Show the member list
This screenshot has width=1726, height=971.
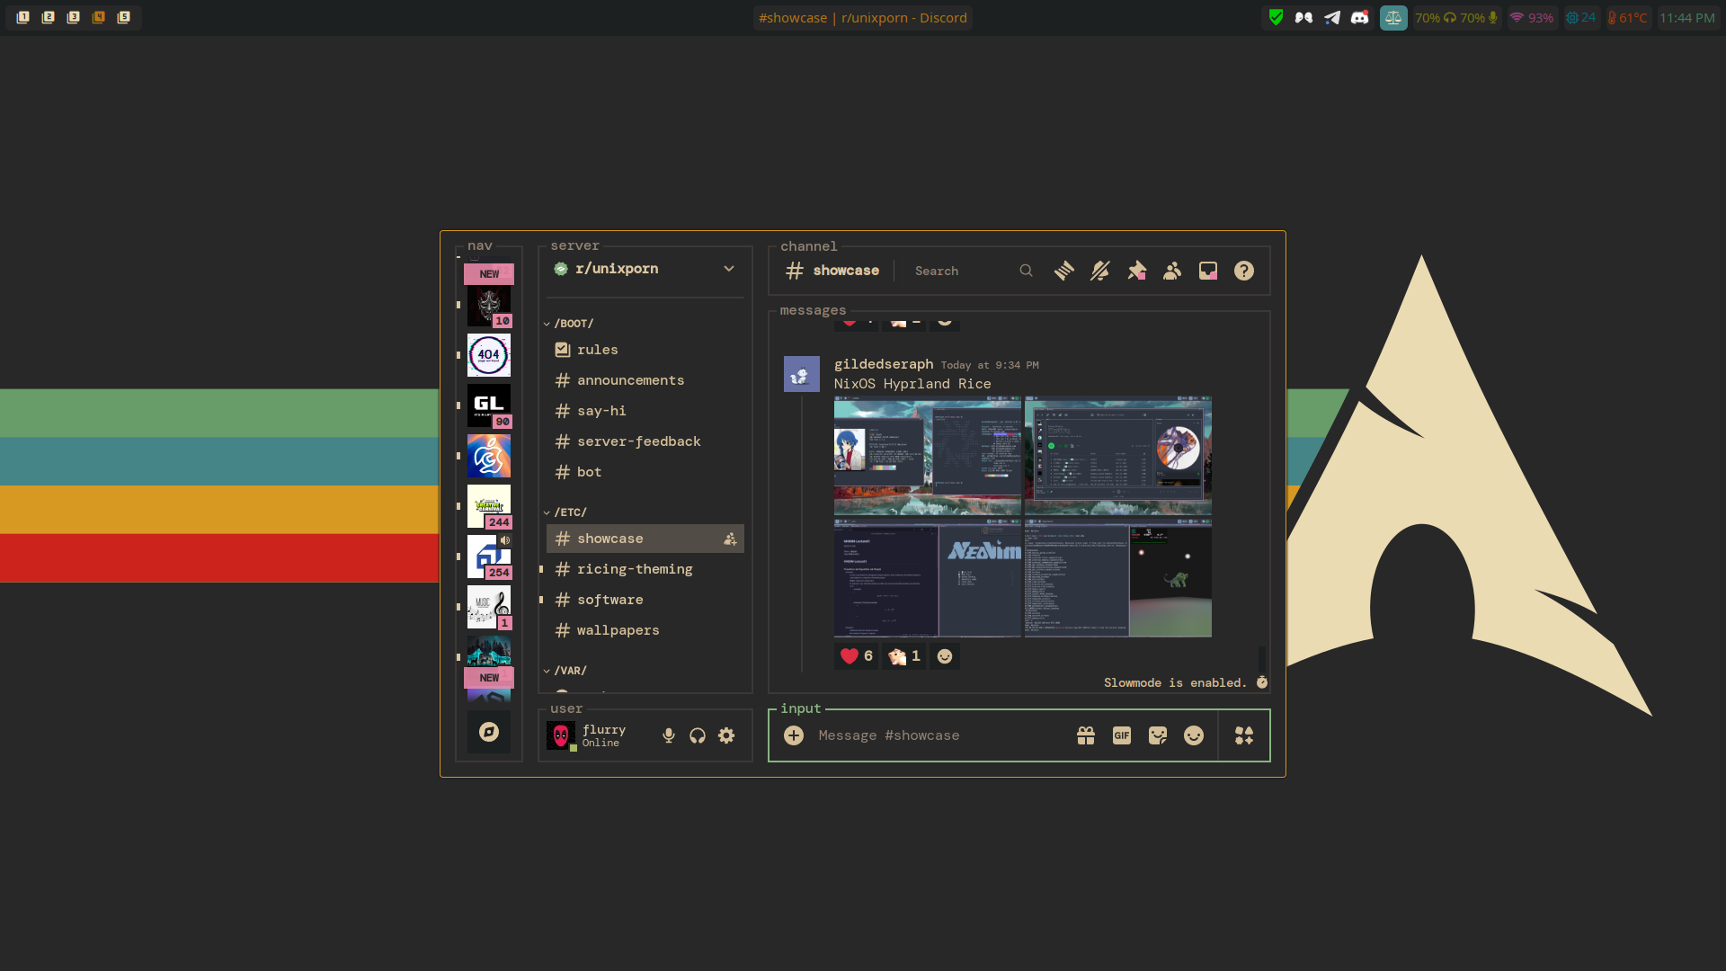click(1171, 270)
